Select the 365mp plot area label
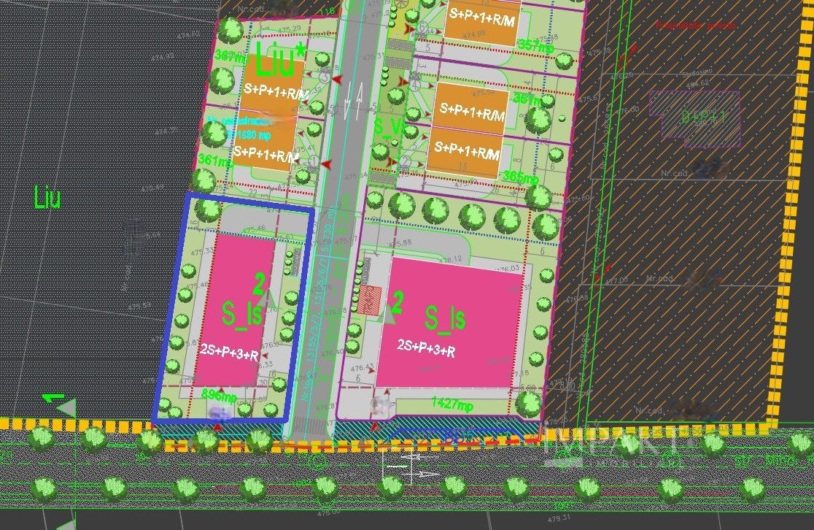 (521, 177)
